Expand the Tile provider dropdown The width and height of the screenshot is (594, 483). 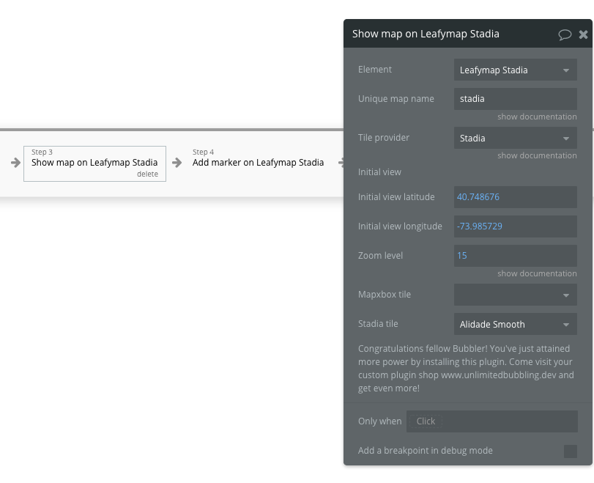pyautogui.click(x=515, y=138)
